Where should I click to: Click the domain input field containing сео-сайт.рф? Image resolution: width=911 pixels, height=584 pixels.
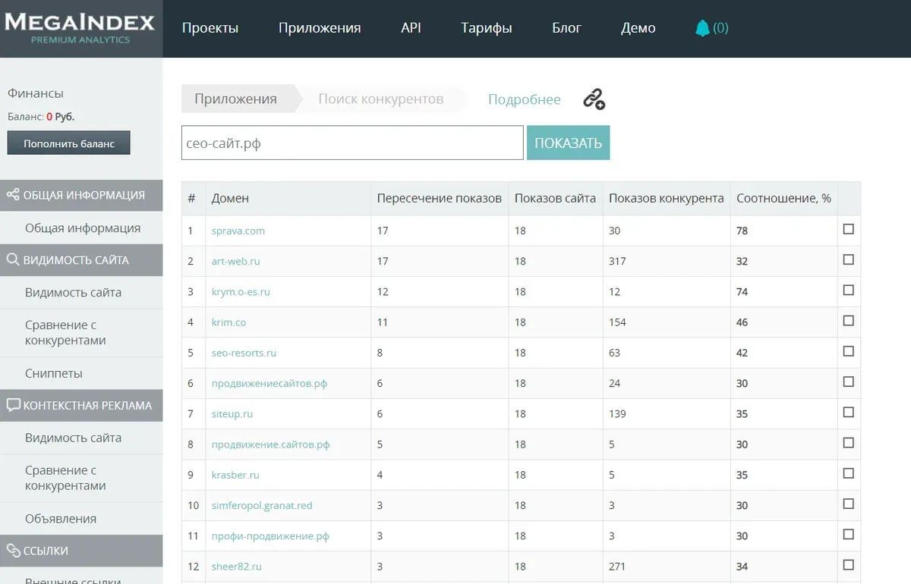tap(352, 143)
